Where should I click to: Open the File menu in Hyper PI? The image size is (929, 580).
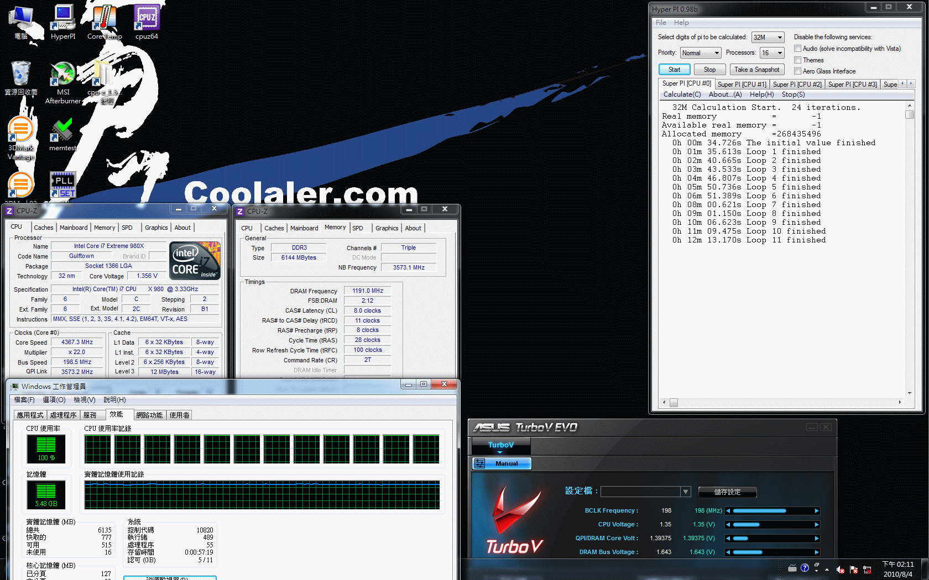tap(661, 23)
